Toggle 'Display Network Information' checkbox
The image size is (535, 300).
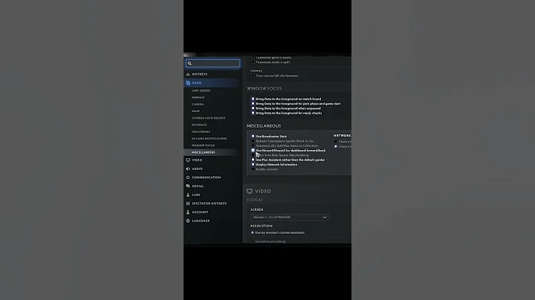253,164
